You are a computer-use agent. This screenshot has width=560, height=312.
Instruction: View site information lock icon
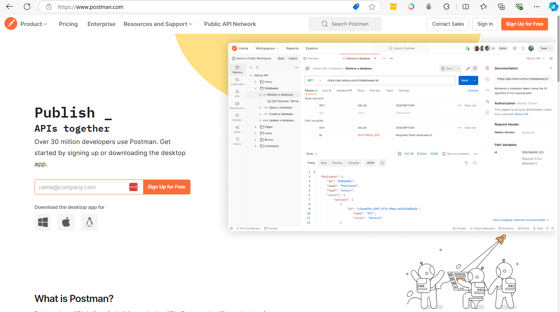point(49,7)
